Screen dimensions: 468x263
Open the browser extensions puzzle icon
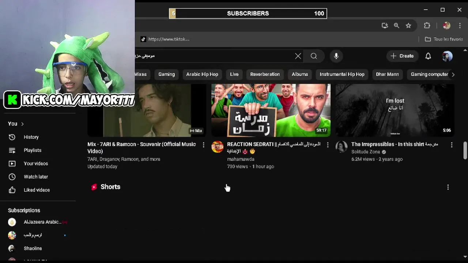pyautogui.click(x=427, y=26)
